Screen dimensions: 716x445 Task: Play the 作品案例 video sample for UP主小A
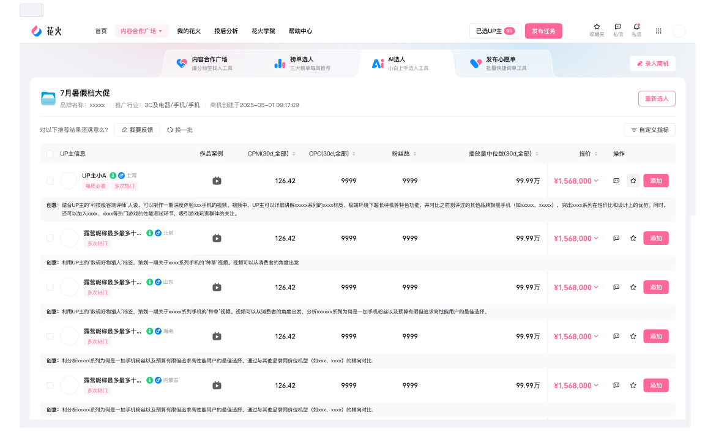pos(217,180)
